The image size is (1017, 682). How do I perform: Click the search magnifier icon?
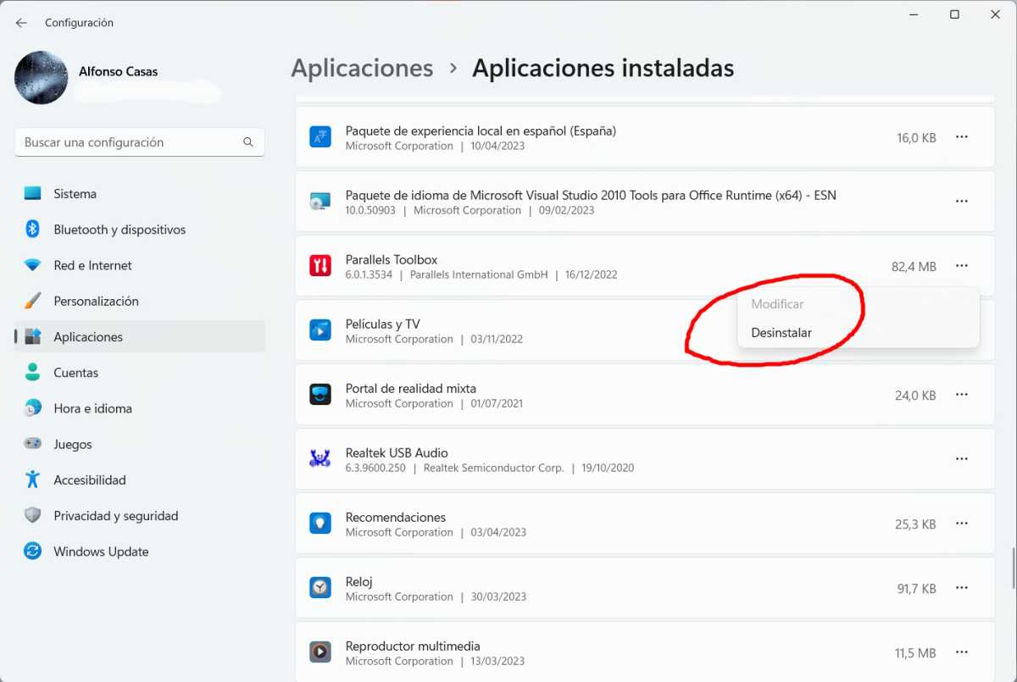click(248, 142)
